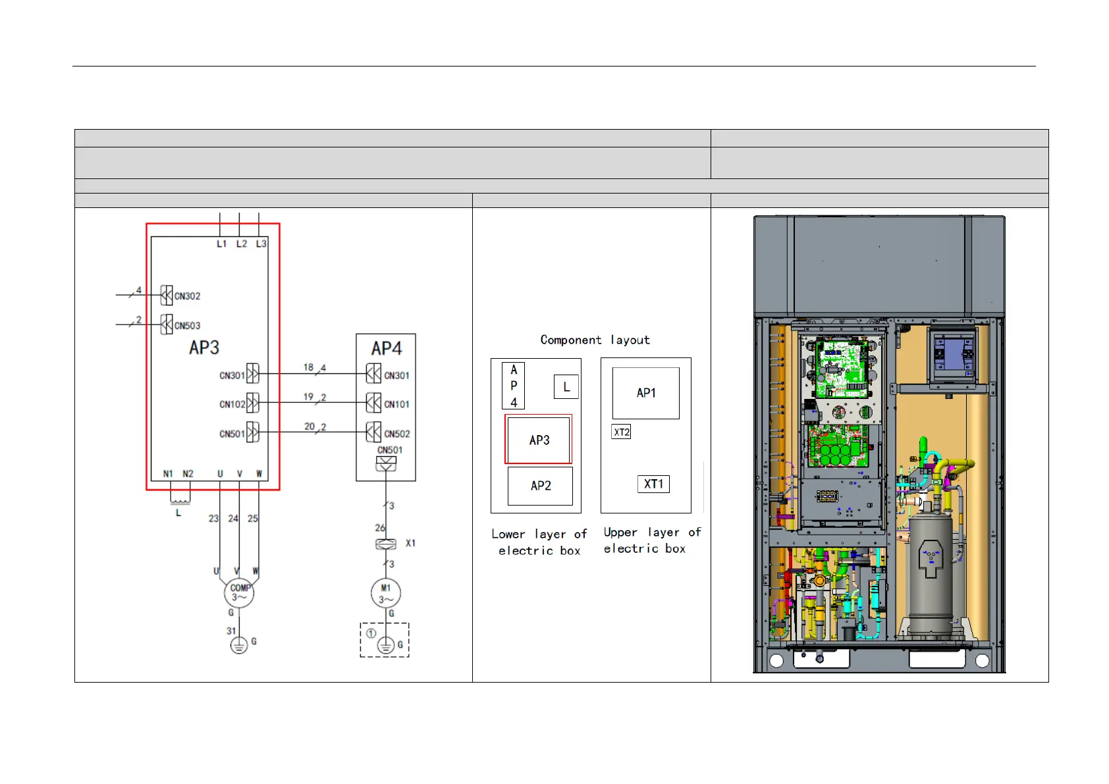Click wire number 25 label

(x=253, y=519)
